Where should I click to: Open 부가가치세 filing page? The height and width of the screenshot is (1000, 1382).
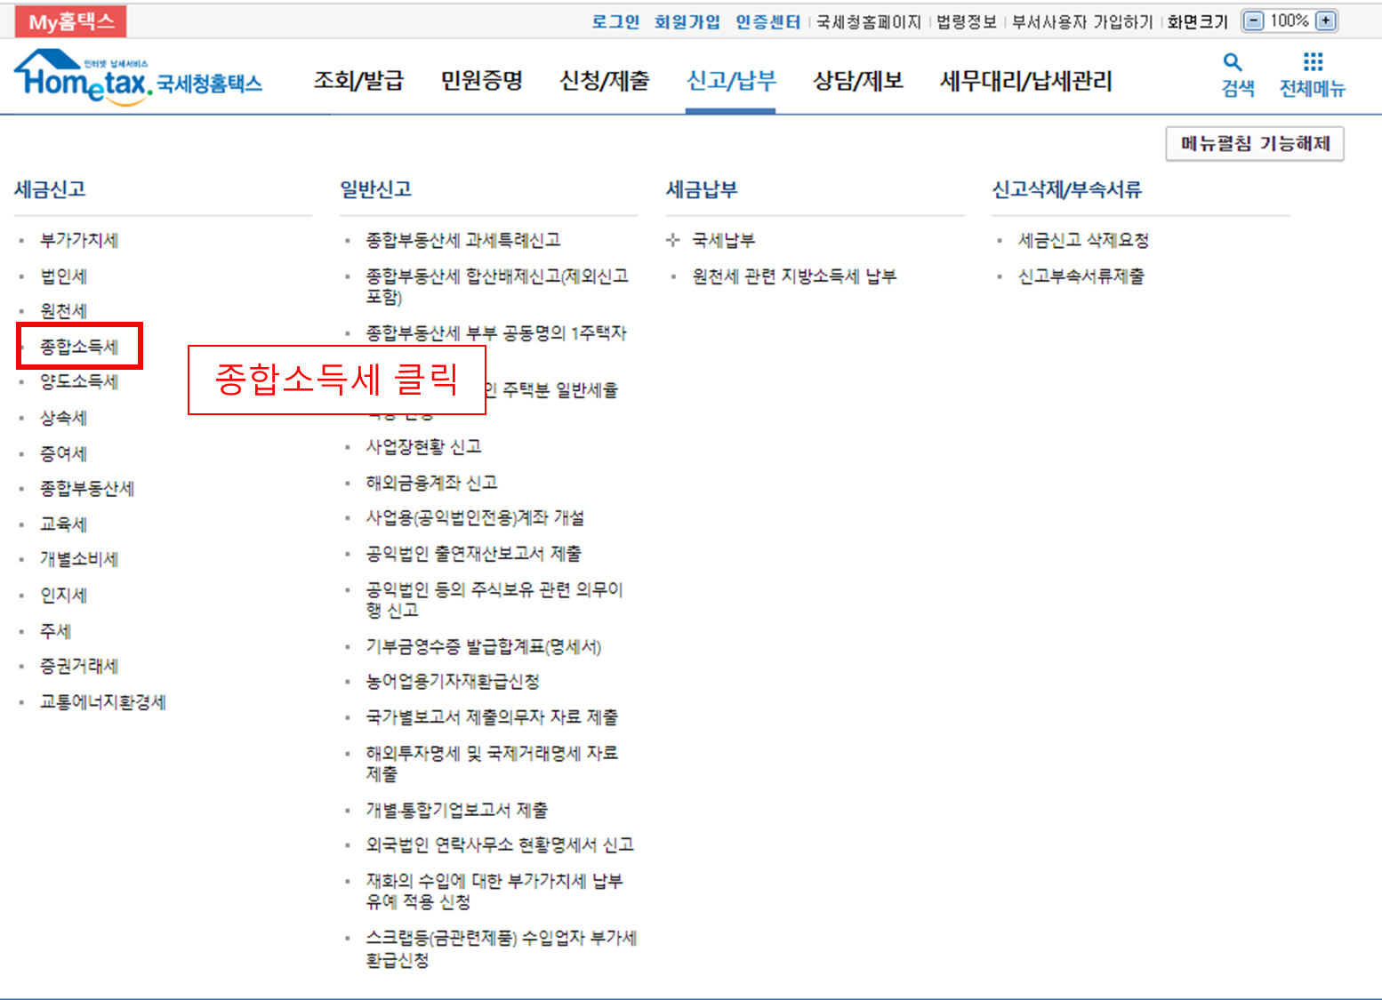78,240
